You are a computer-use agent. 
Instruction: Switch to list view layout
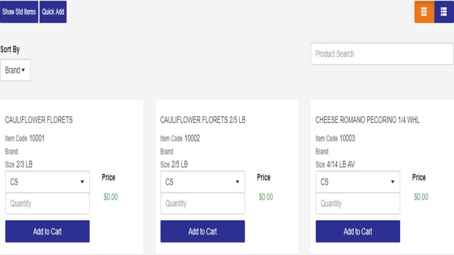(444, 12)
